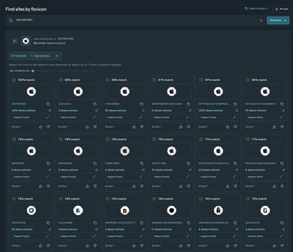Tick the checkbox above hash 213216214
293x252 pixels.
coord(61,80)
